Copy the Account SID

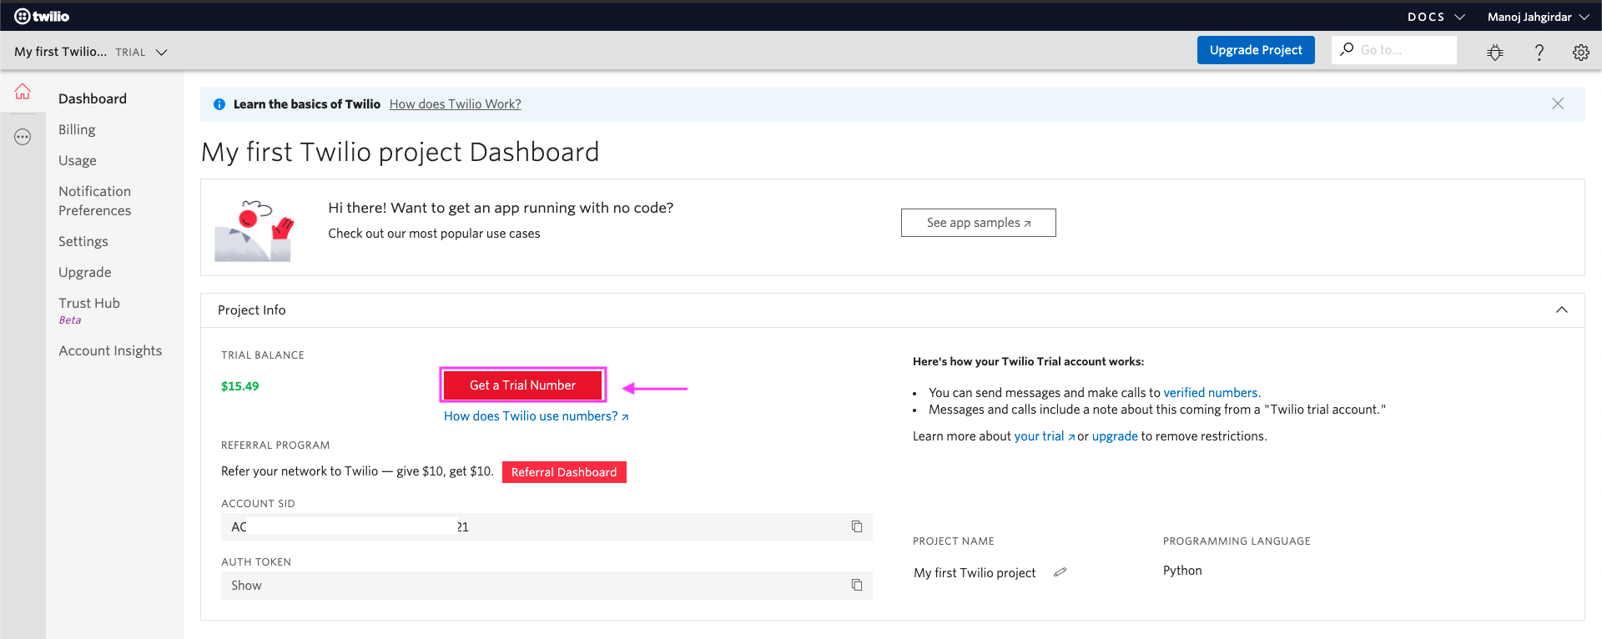coord(857,526)
